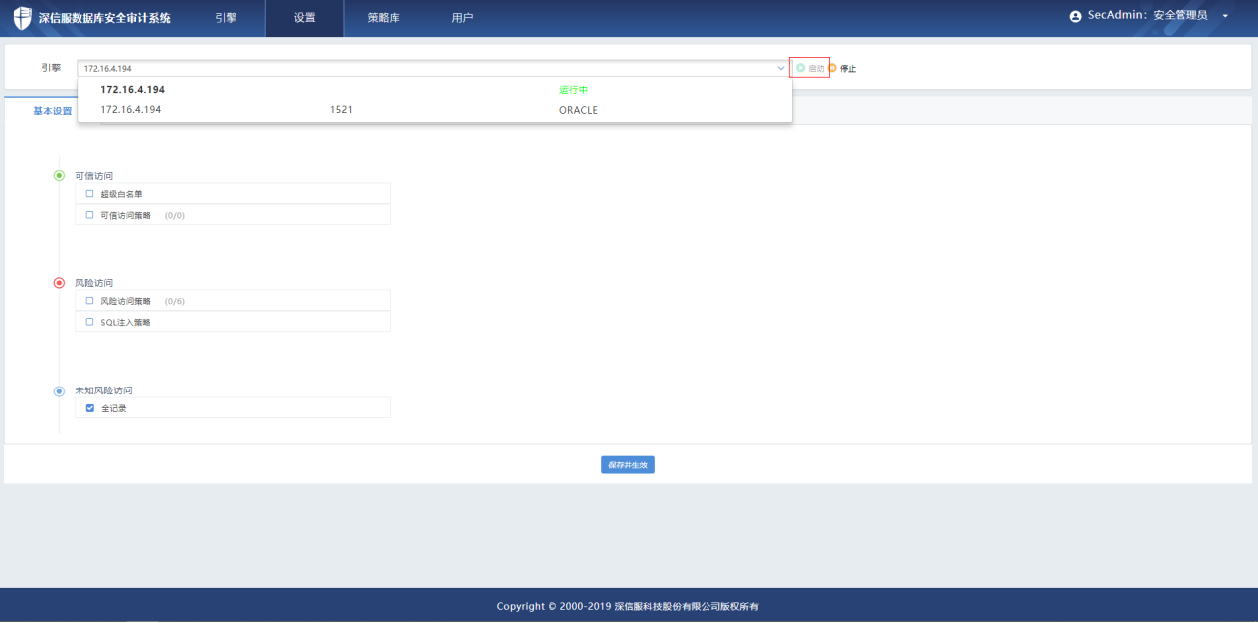
Task: Click the SecAdmin user avatar icon
Action: click(x=1075, y=17)
